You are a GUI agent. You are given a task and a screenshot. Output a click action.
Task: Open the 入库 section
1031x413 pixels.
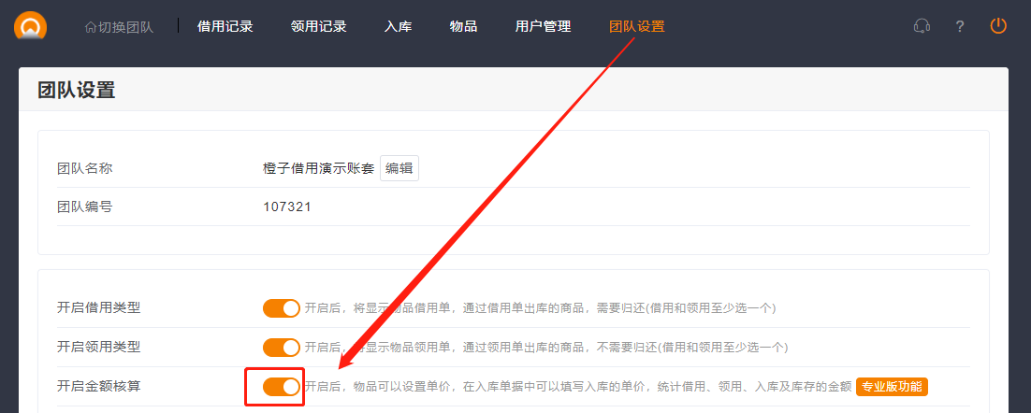click(x=399, y=26)
